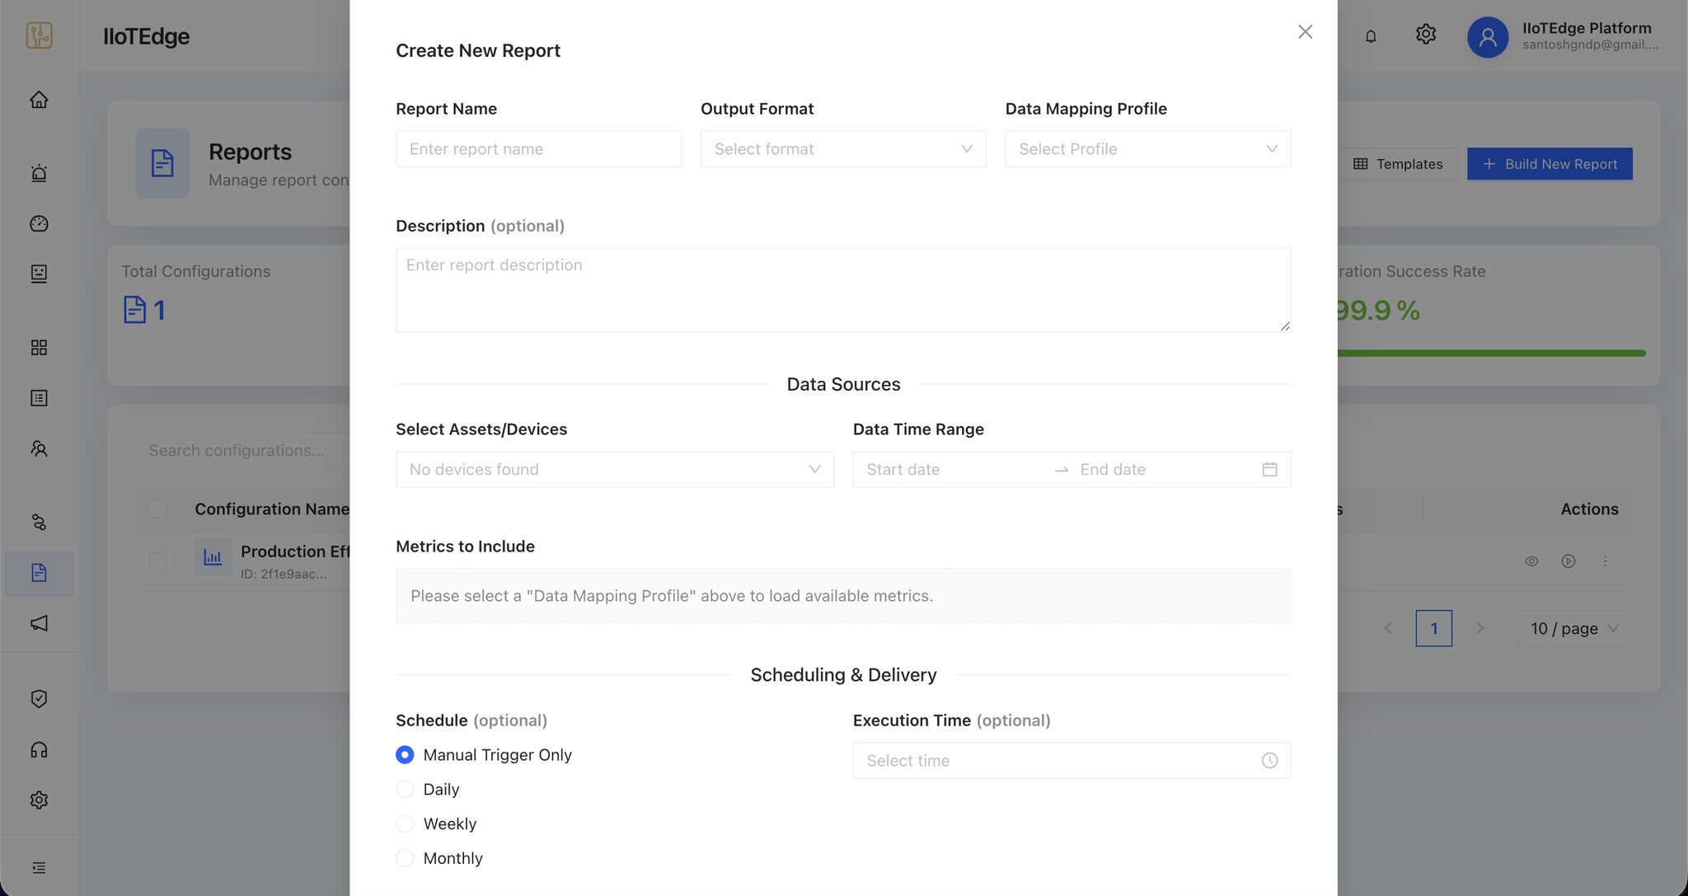
Task: Click the Select time field
Action: [x=1071, y=761]
